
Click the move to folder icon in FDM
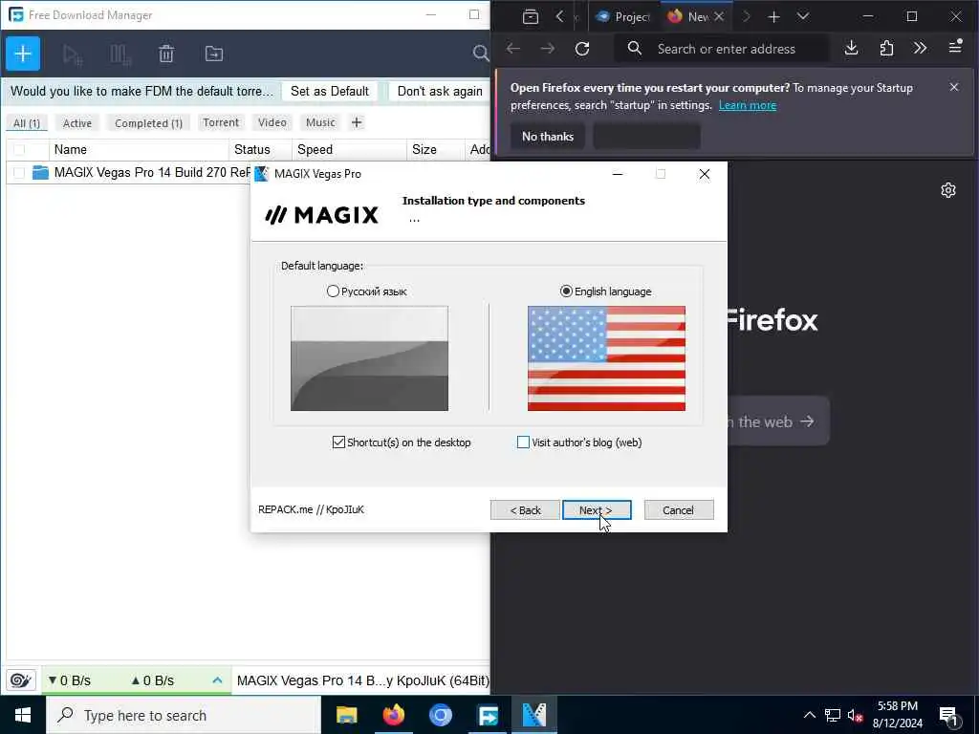[x=213, y=54]
